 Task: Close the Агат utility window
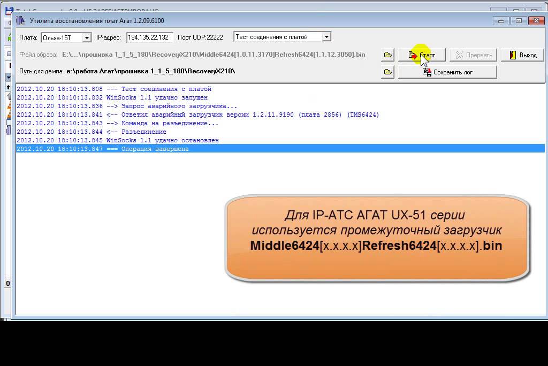point(536,21)
